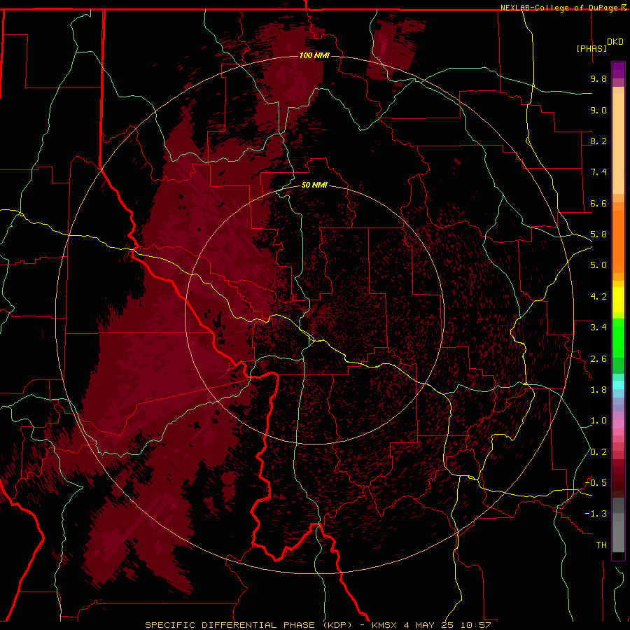Click the TH threshold label on the legend

(x=601, y=545)
